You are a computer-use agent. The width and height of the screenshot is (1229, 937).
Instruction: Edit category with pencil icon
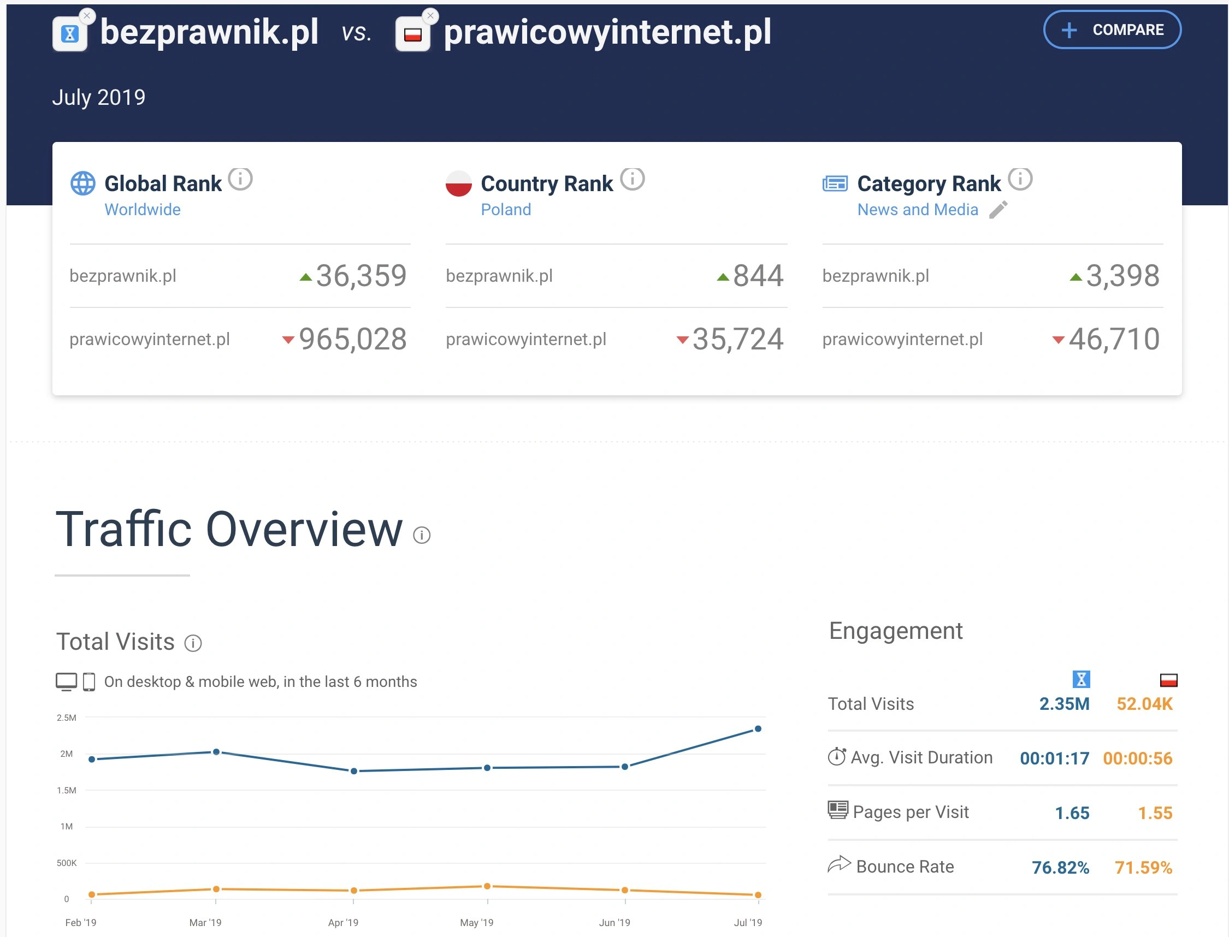tap(998, 210)
